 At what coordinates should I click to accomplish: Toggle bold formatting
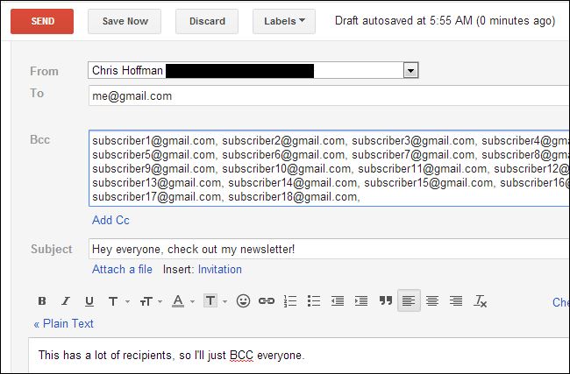click(41, 301)
